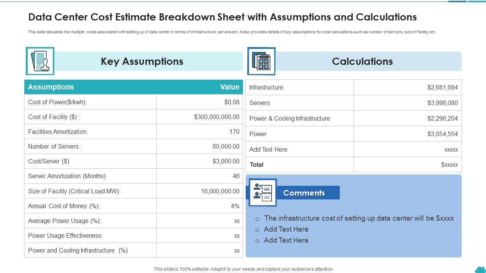Screen dimensions: 486x273
Task: Click the Annual Cost of Money 4% cell
Action: [235, 206]
